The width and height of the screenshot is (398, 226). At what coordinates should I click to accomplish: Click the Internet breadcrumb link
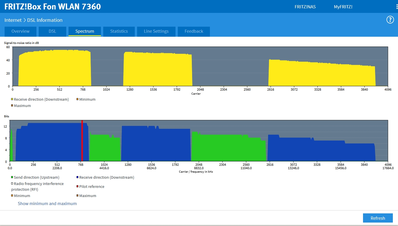point(13,20)
